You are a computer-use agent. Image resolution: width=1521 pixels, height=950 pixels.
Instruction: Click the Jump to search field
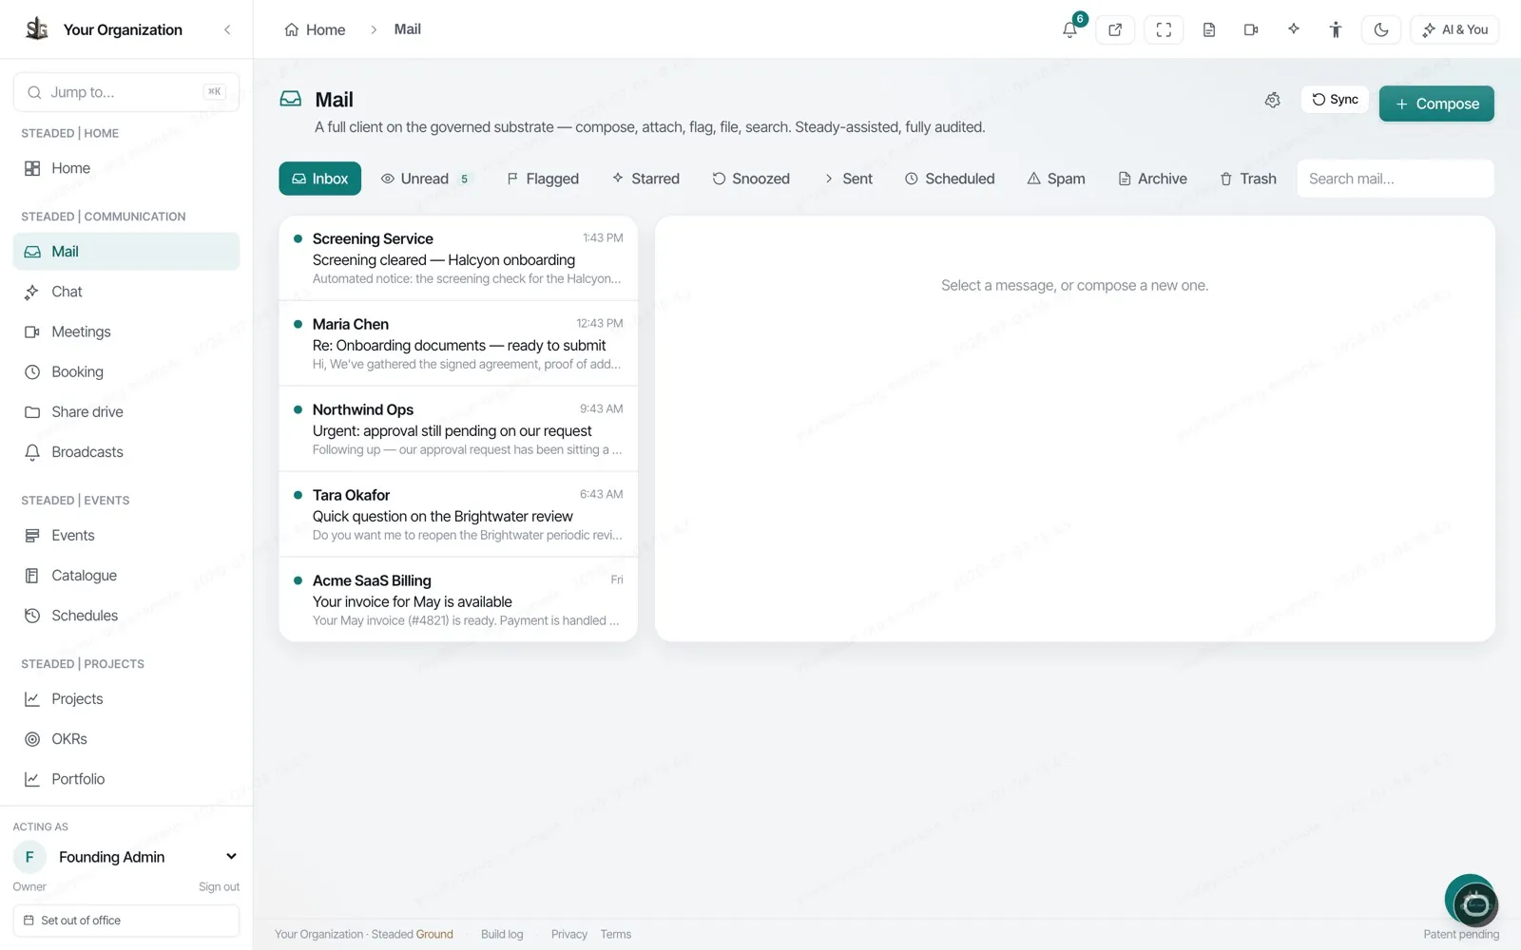point(126,92)
